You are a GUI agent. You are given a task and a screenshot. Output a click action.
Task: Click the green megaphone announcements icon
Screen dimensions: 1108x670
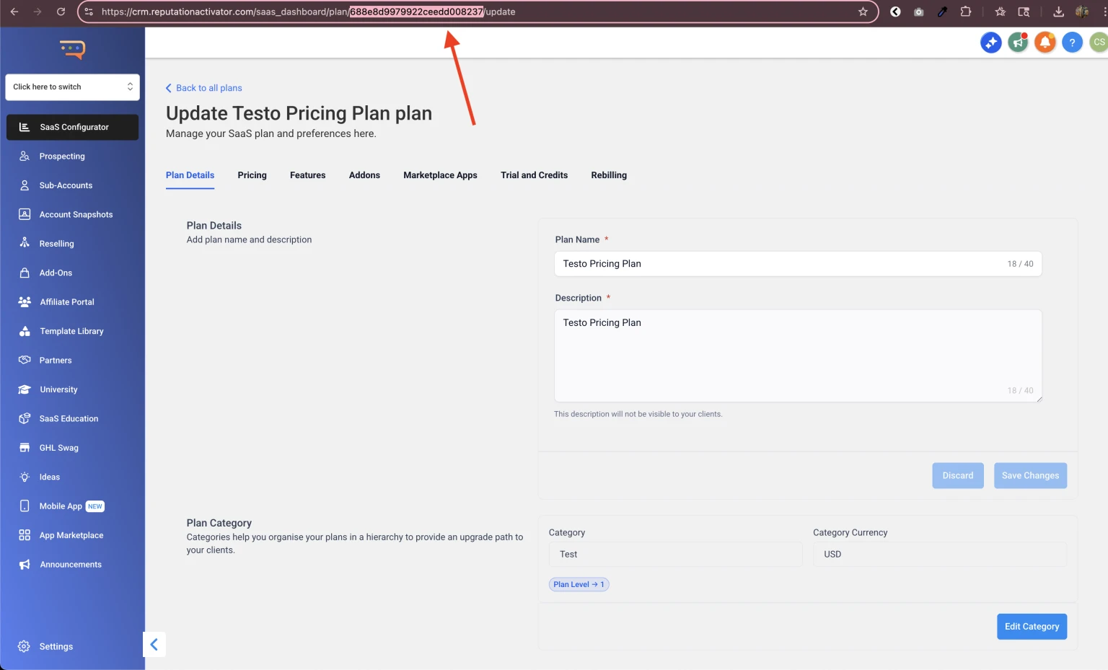coord(1018,43)
